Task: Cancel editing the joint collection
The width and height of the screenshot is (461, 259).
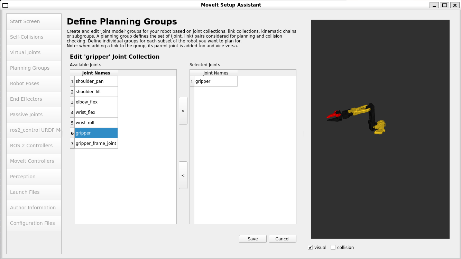Action: [x=283, y=239]
